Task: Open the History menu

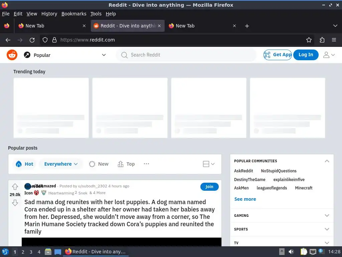Action: pyautogui.click(x=49, y=14)
